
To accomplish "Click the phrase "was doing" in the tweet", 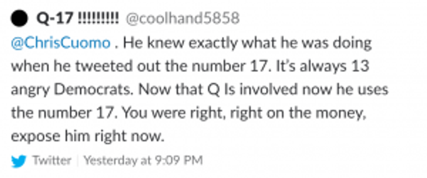I will (343, 43).
